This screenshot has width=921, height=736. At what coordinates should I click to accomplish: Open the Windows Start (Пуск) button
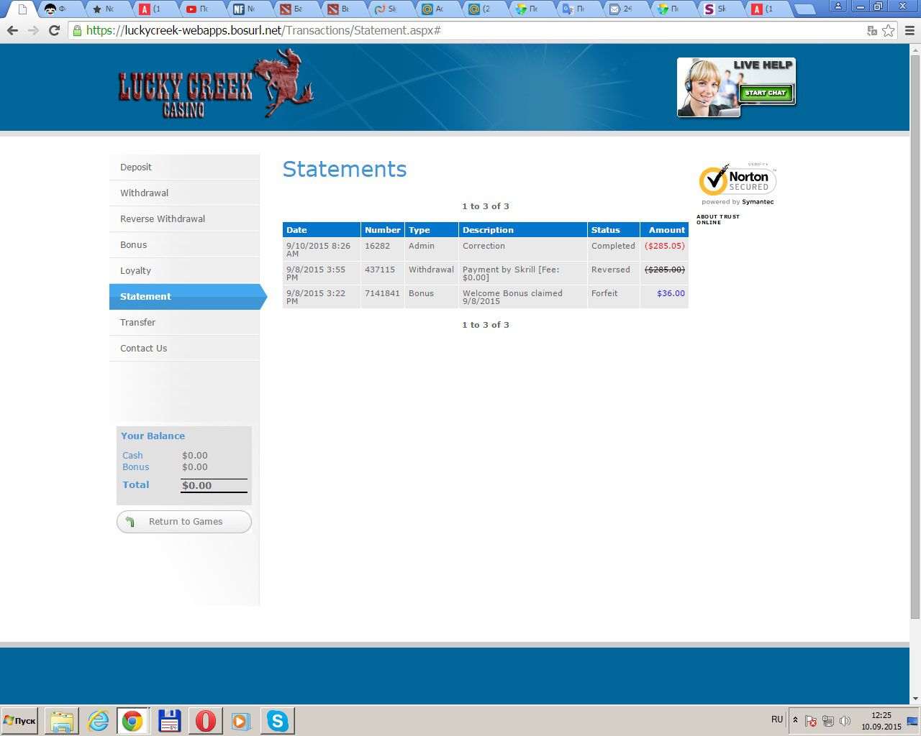click(19, 720)
